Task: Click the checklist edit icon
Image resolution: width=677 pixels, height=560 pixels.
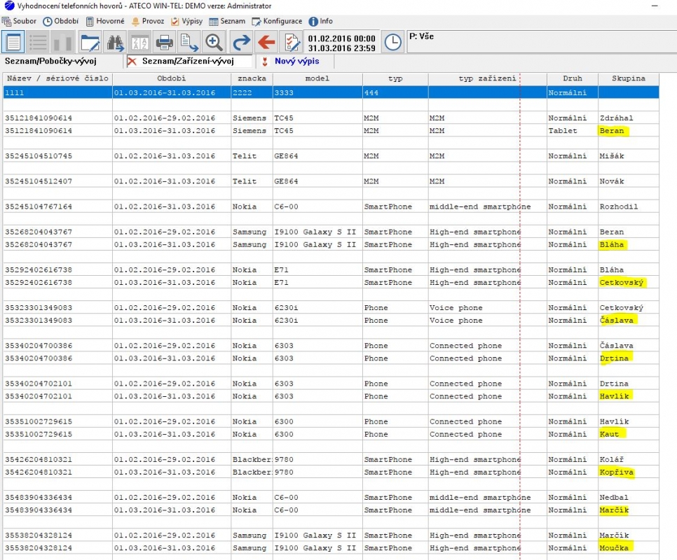Action: pos(292,42)
